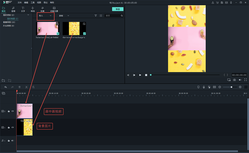This screenshot has width=249, height=153.
Task: Click the undo arrow in timeline toolbar
Action: click(x=5, y=87)
